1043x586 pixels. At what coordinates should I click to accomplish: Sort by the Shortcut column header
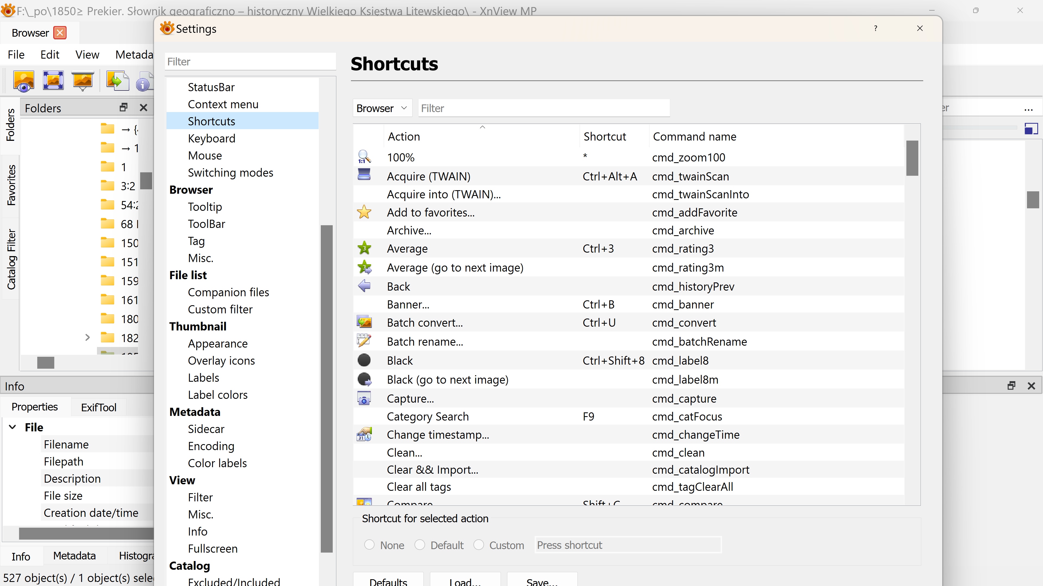[x=614, y=137]
